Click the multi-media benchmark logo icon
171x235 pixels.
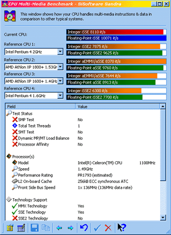[10, 16]
